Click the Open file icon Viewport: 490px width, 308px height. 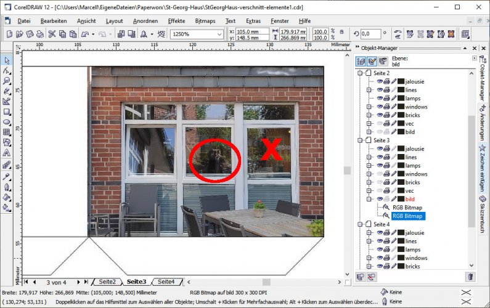click(x=20, y=34)
